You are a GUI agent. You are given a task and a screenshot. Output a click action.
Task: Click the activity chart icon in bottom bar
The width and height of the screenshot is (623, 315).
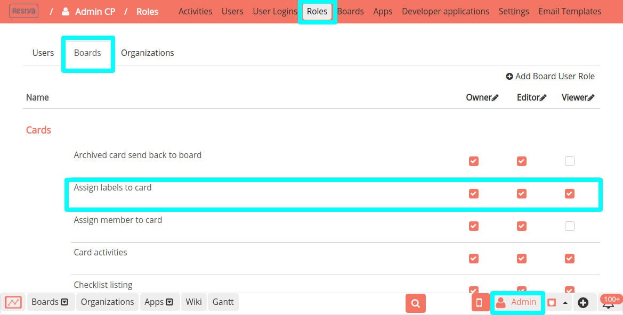pyautogui.click(x=12, y=302)
